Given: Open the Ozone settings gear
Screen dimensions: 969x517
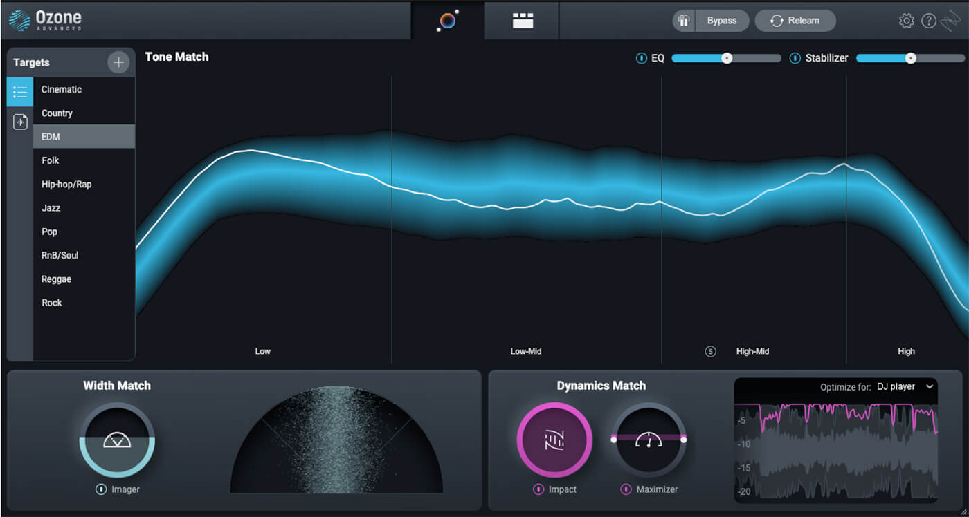Looking at the screenshot, I should (x=905, y=21).
